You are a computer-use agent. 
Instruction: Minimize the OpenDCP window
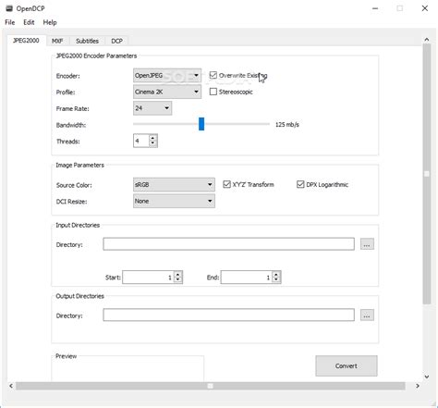(x=375, y=8)
